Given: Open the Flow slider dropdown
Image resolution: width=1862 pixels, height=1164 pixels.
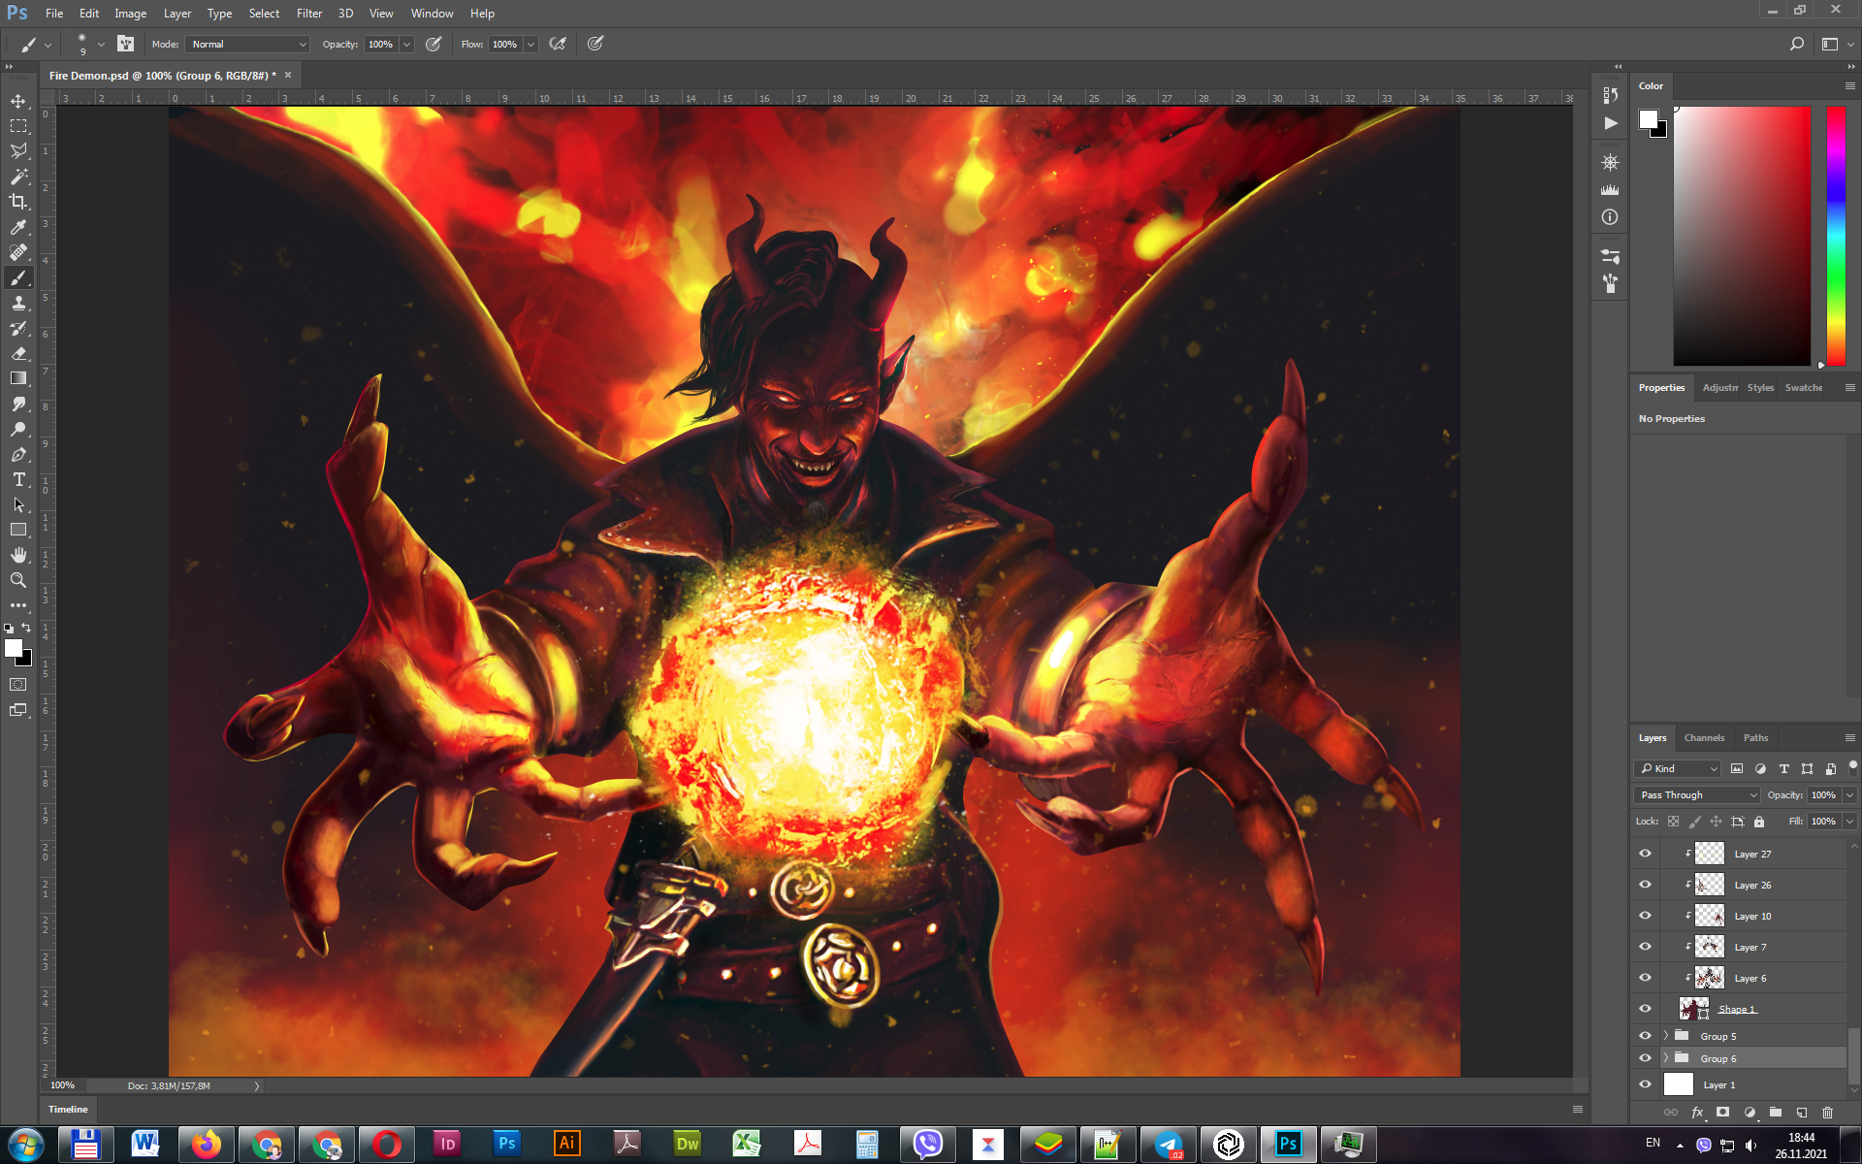Looking at the screenshot, I should pos(530,45).
